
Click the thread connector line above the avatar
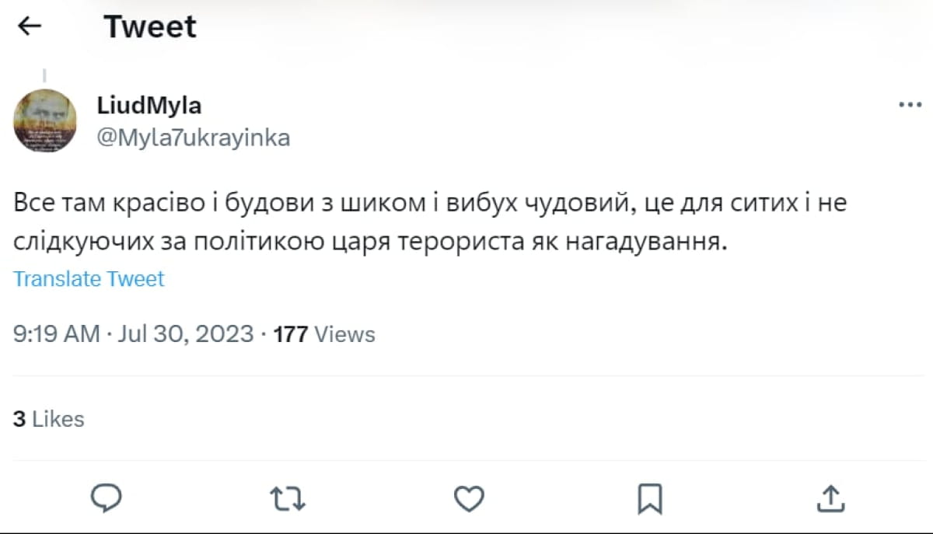(x=44, y=76)
